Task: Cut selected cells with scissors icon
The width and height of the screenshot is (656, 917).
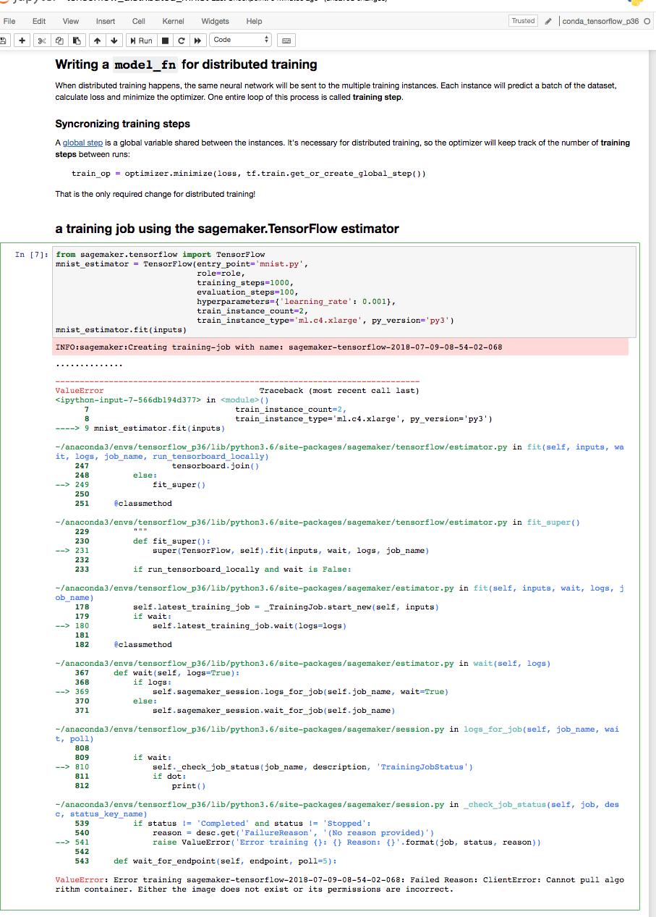Action: click(43, 40)
